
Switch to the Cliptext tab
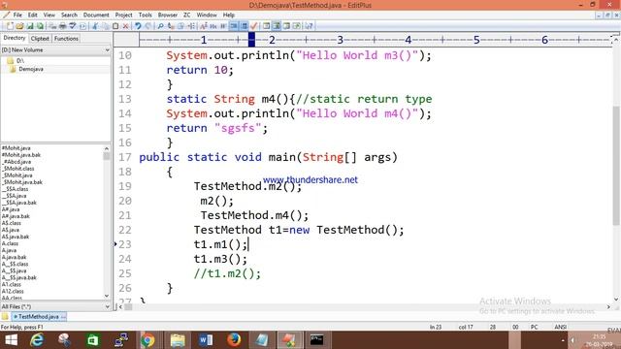click(40, 39)
